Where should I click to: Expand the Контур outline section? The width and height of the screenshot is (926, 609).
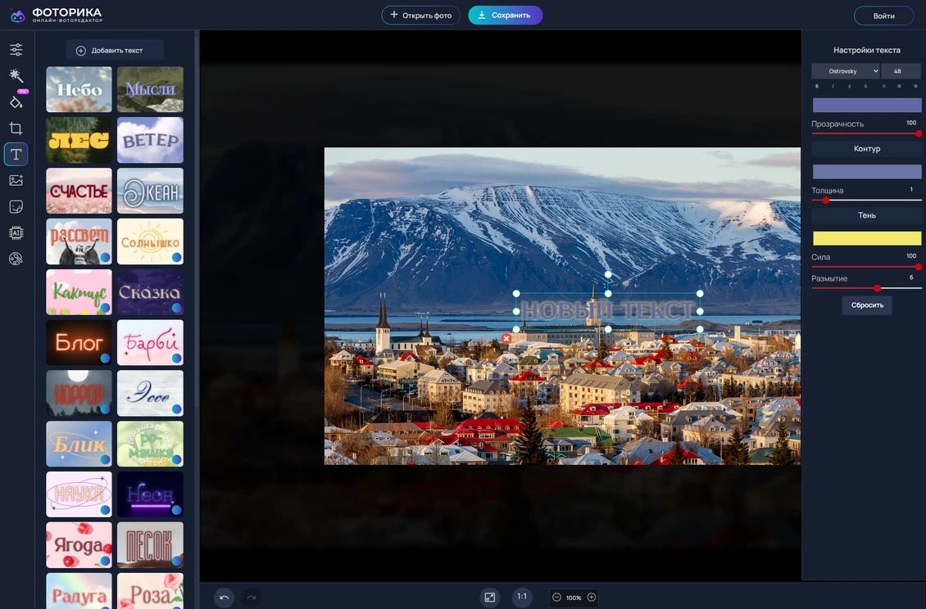point(867,149)
